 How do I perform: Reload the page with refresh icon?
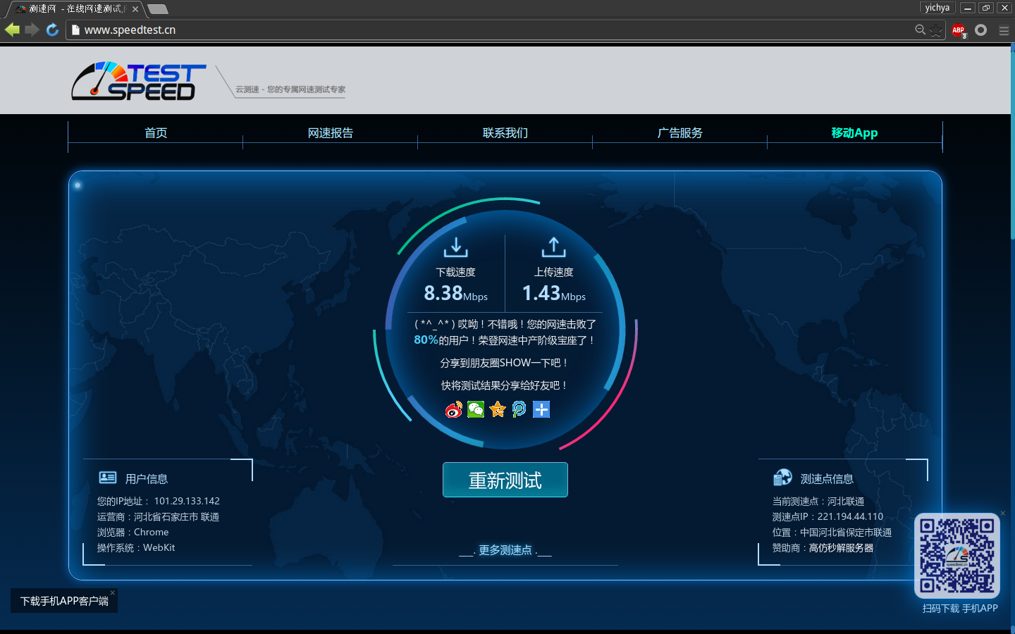pyautogui.click(x=52, y=30)
